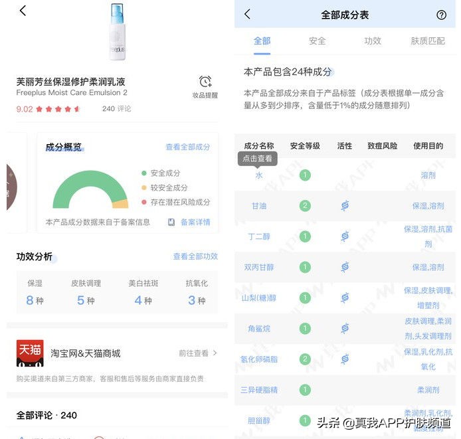Open 查看全部功效 link
Image resolution: width=461 pixels, height=439 pixels.
(195, 256)
